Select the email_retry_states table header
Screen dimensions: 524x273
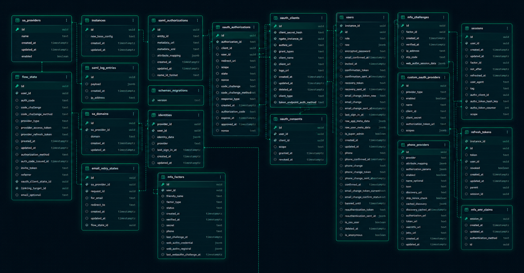coord(110,168)
